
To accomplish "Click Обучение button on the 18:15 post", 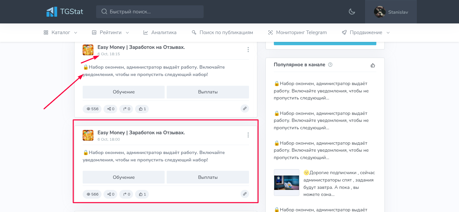I will click(124, 92).
